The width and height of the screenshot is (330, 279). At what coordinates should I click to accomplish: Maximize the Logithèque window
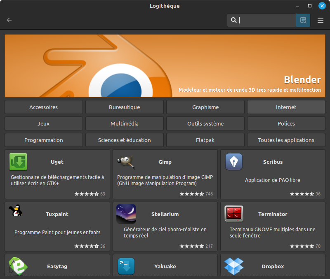310,6
